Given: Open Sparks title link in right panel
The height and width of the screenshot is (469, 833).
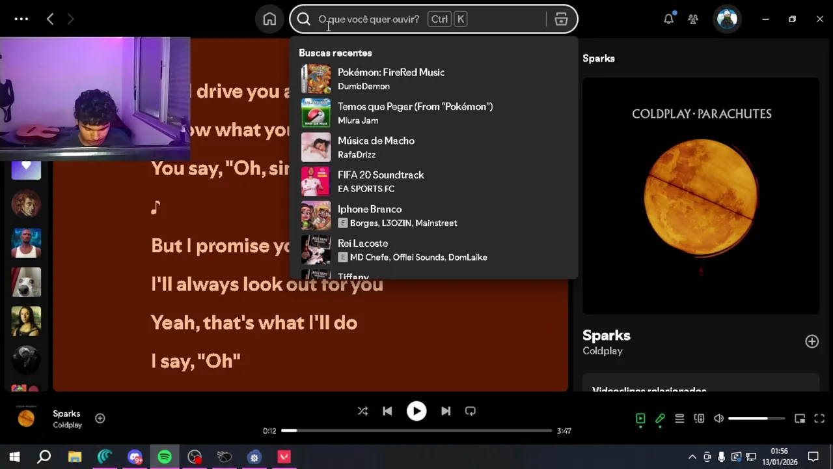Looking at the screenshot, I should (607, 335).
